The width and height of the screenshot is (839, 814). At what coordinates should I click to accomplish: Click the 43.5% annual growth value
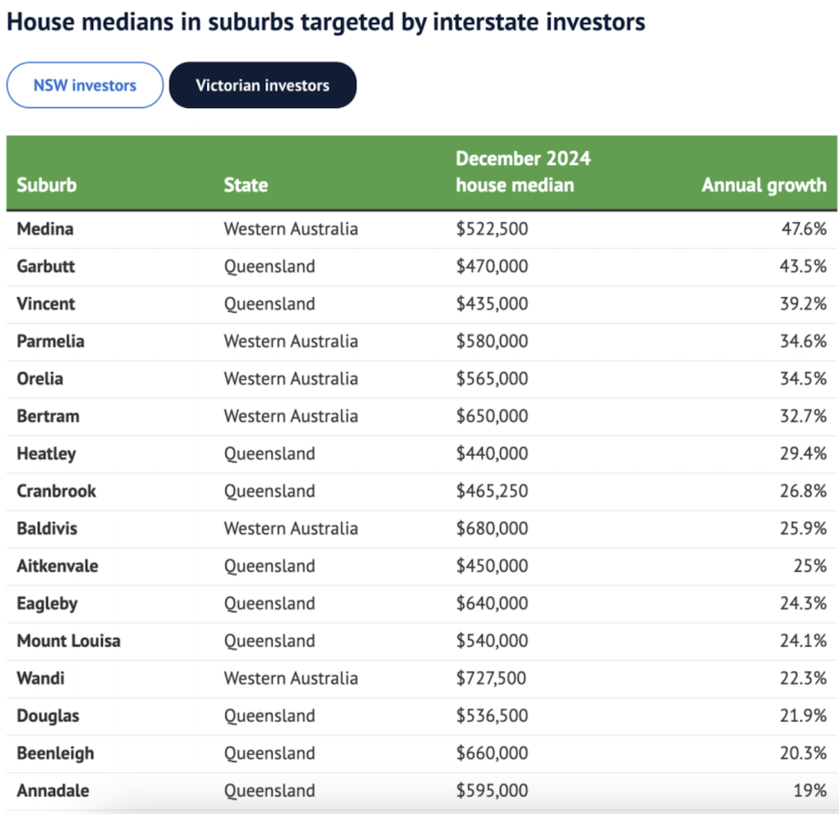point(803,266)
